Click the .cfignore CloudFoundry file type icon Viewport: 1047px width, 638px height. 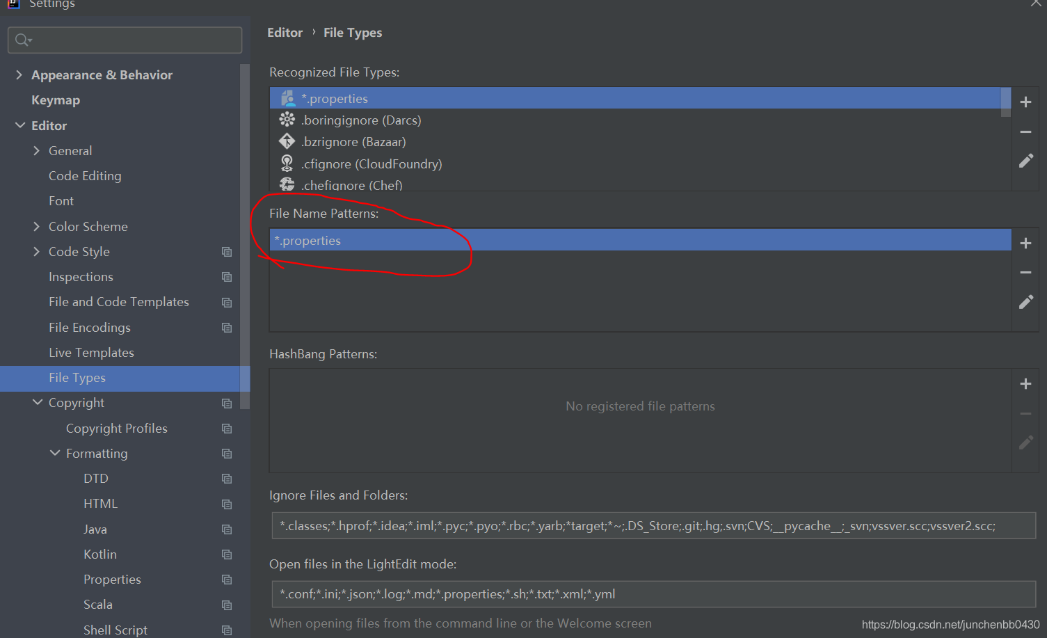(x=287, y=164)
